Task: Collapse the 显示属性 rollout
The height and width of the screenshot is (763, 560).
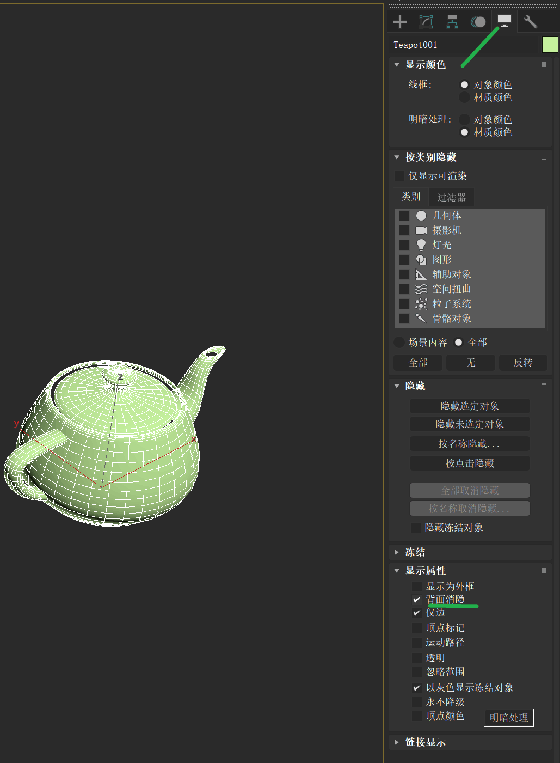Action: [x=397, y=571]
